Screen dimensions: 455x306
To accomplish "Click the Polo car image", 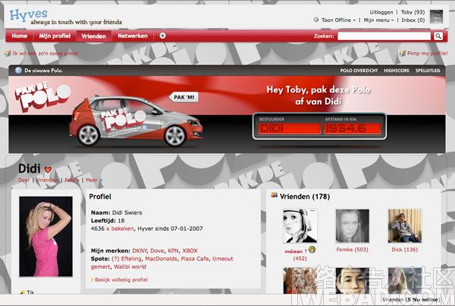I will pos(136,121).
